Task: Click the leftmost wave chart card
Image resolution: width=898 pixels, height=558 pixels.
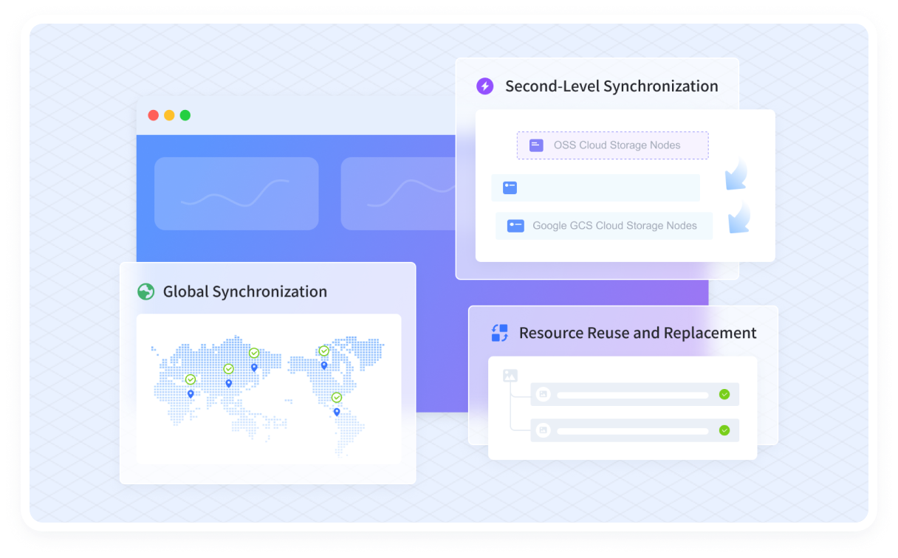Action: click(x=236, y=193)
